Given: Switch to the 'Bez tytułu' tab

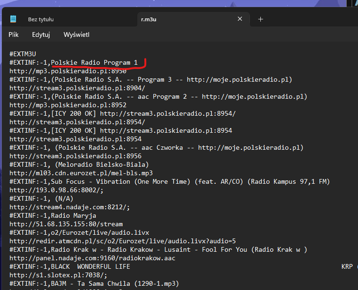Looking at the screenshot, I should (41, 19).
